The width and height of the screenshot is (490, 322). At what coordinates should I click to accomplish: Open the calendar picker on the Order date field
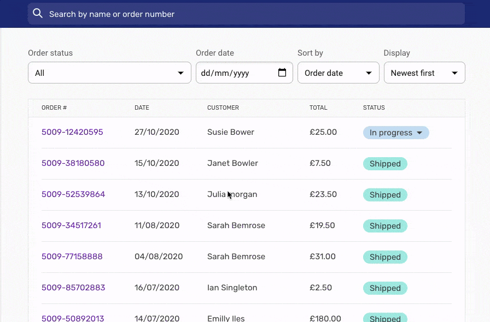tap(282, 72)
